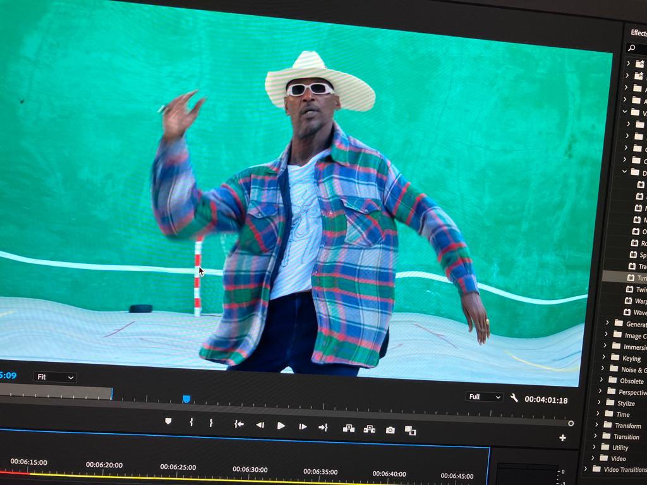Screen dimensions: 647x485
Task: Expand the Stylize effects folder
Action: coord(599,402)
